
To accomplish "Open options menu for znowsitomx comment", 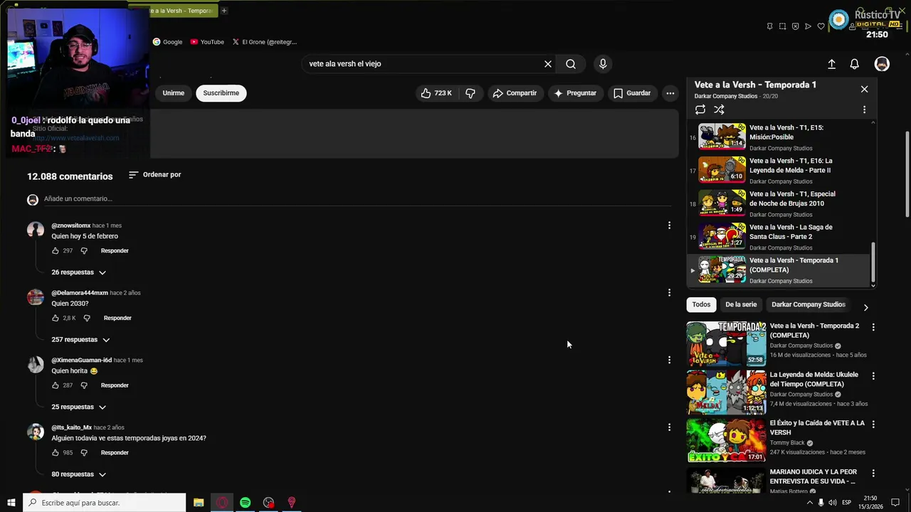I will point(669,225).
